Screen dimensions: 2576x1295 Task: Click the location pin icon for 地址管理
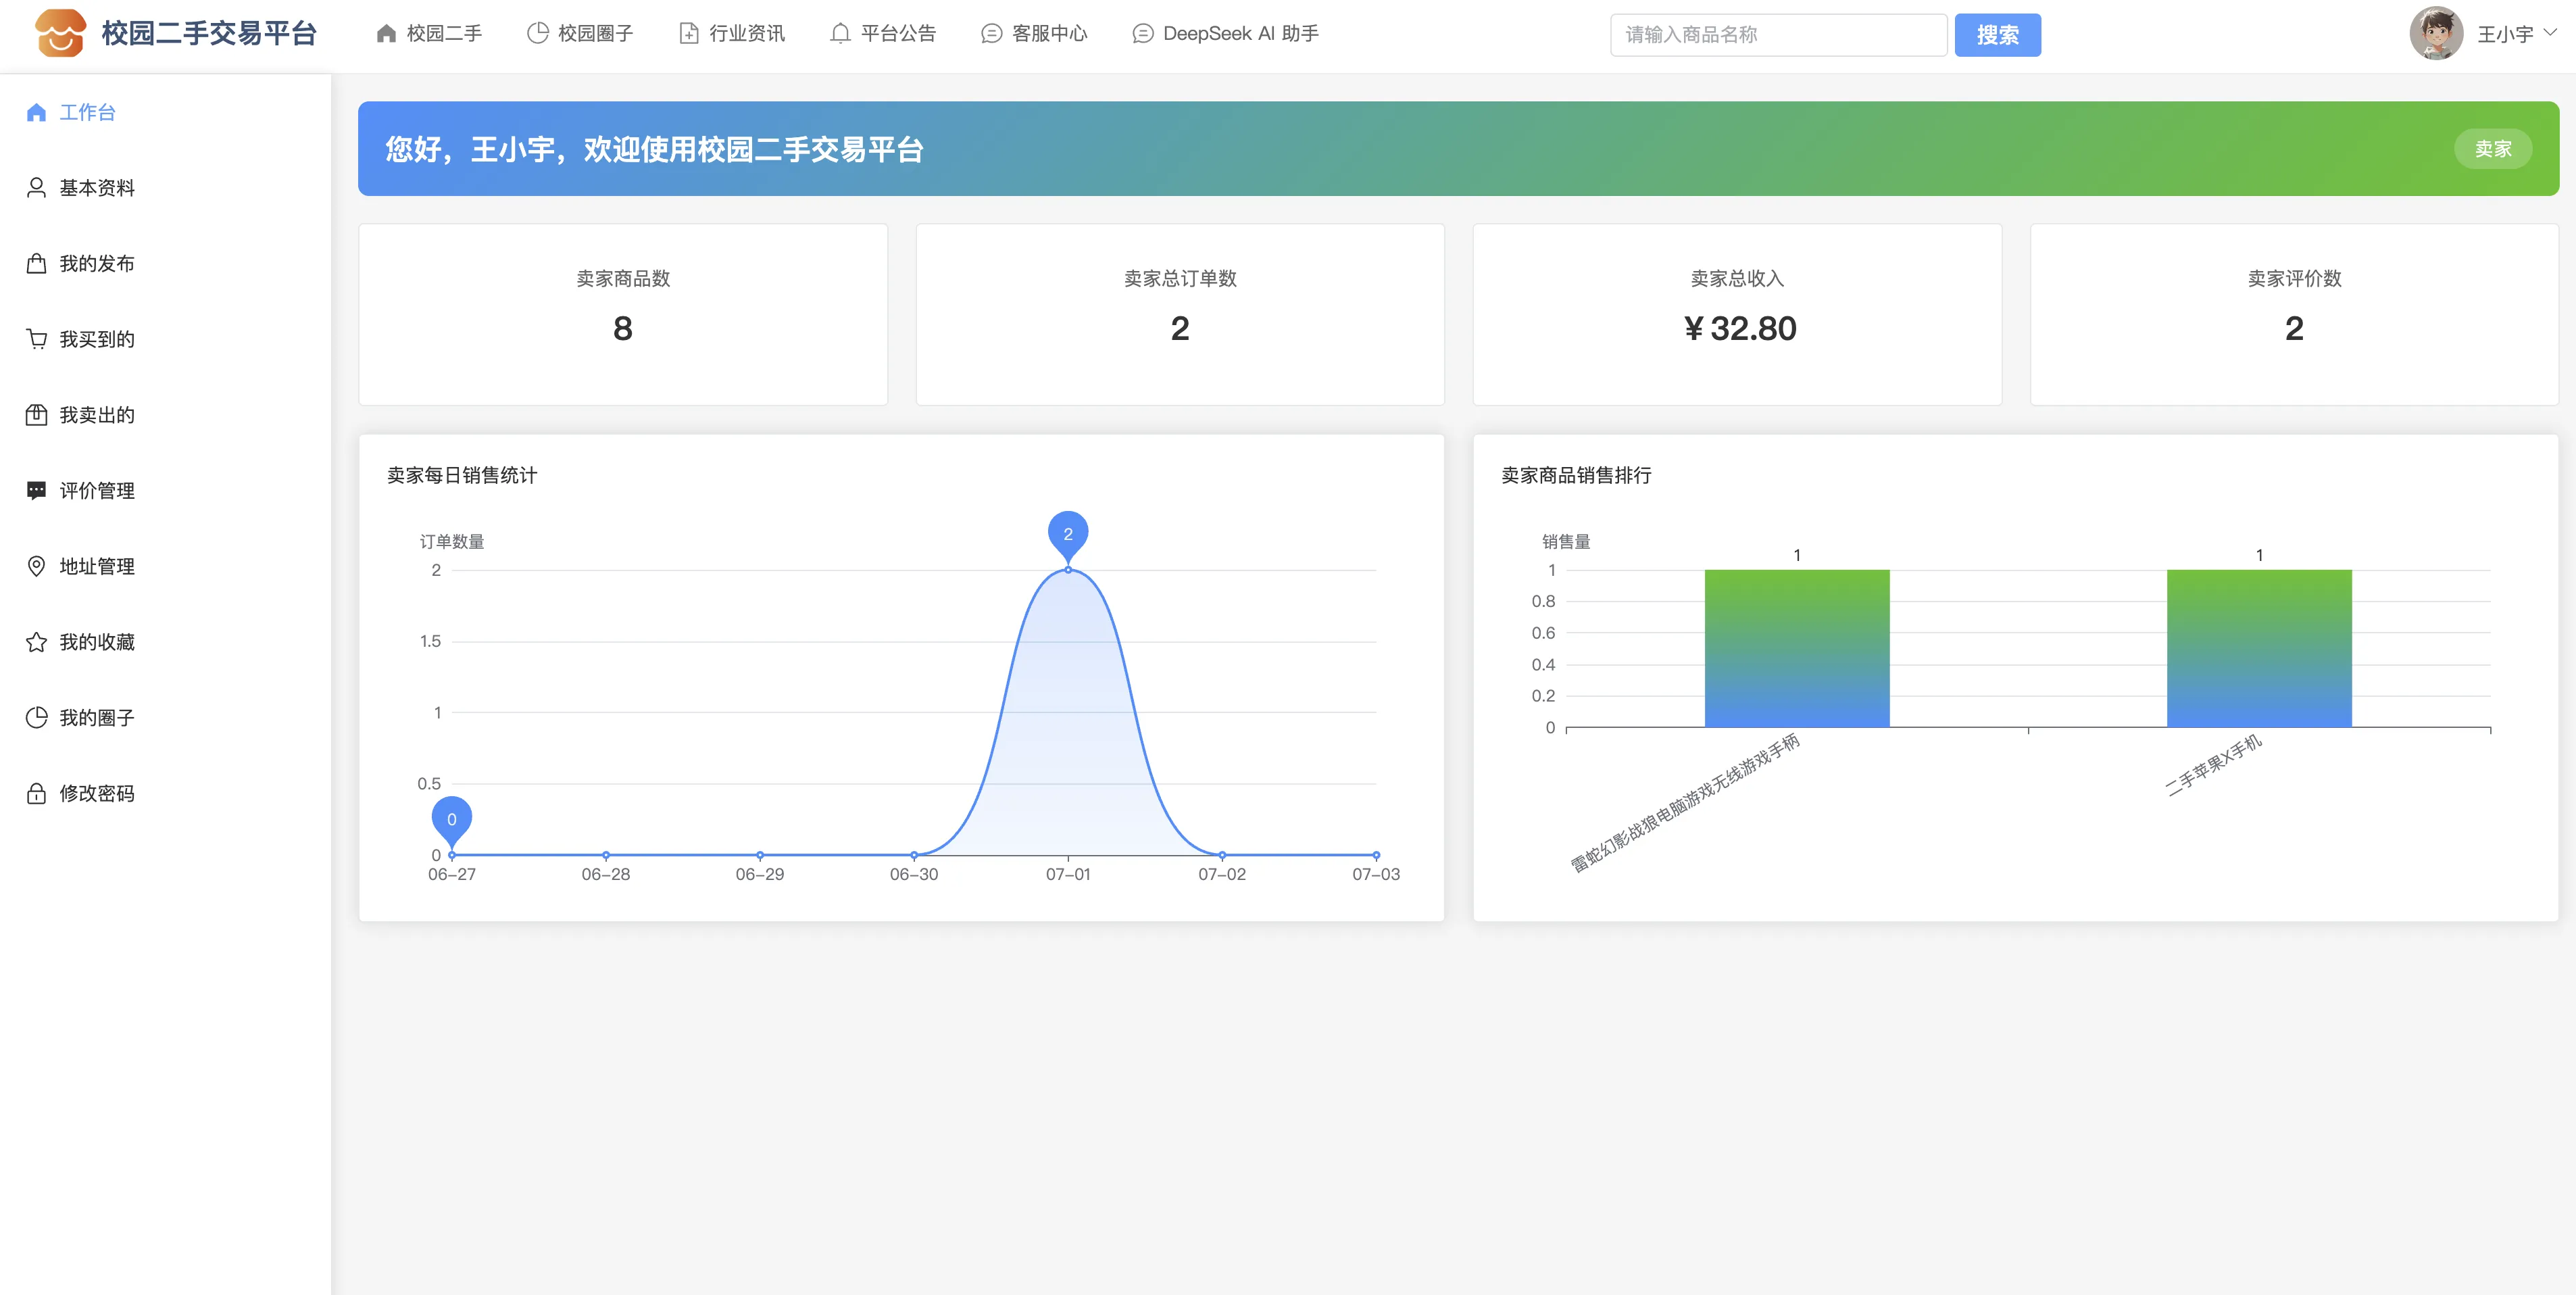(x=37, y=566)
